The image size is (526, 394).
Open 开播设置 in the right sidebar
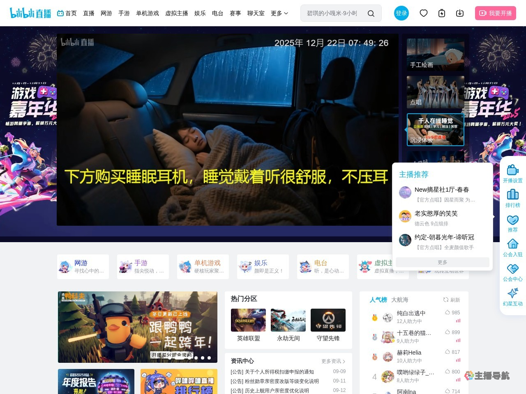tap(512, 174)
